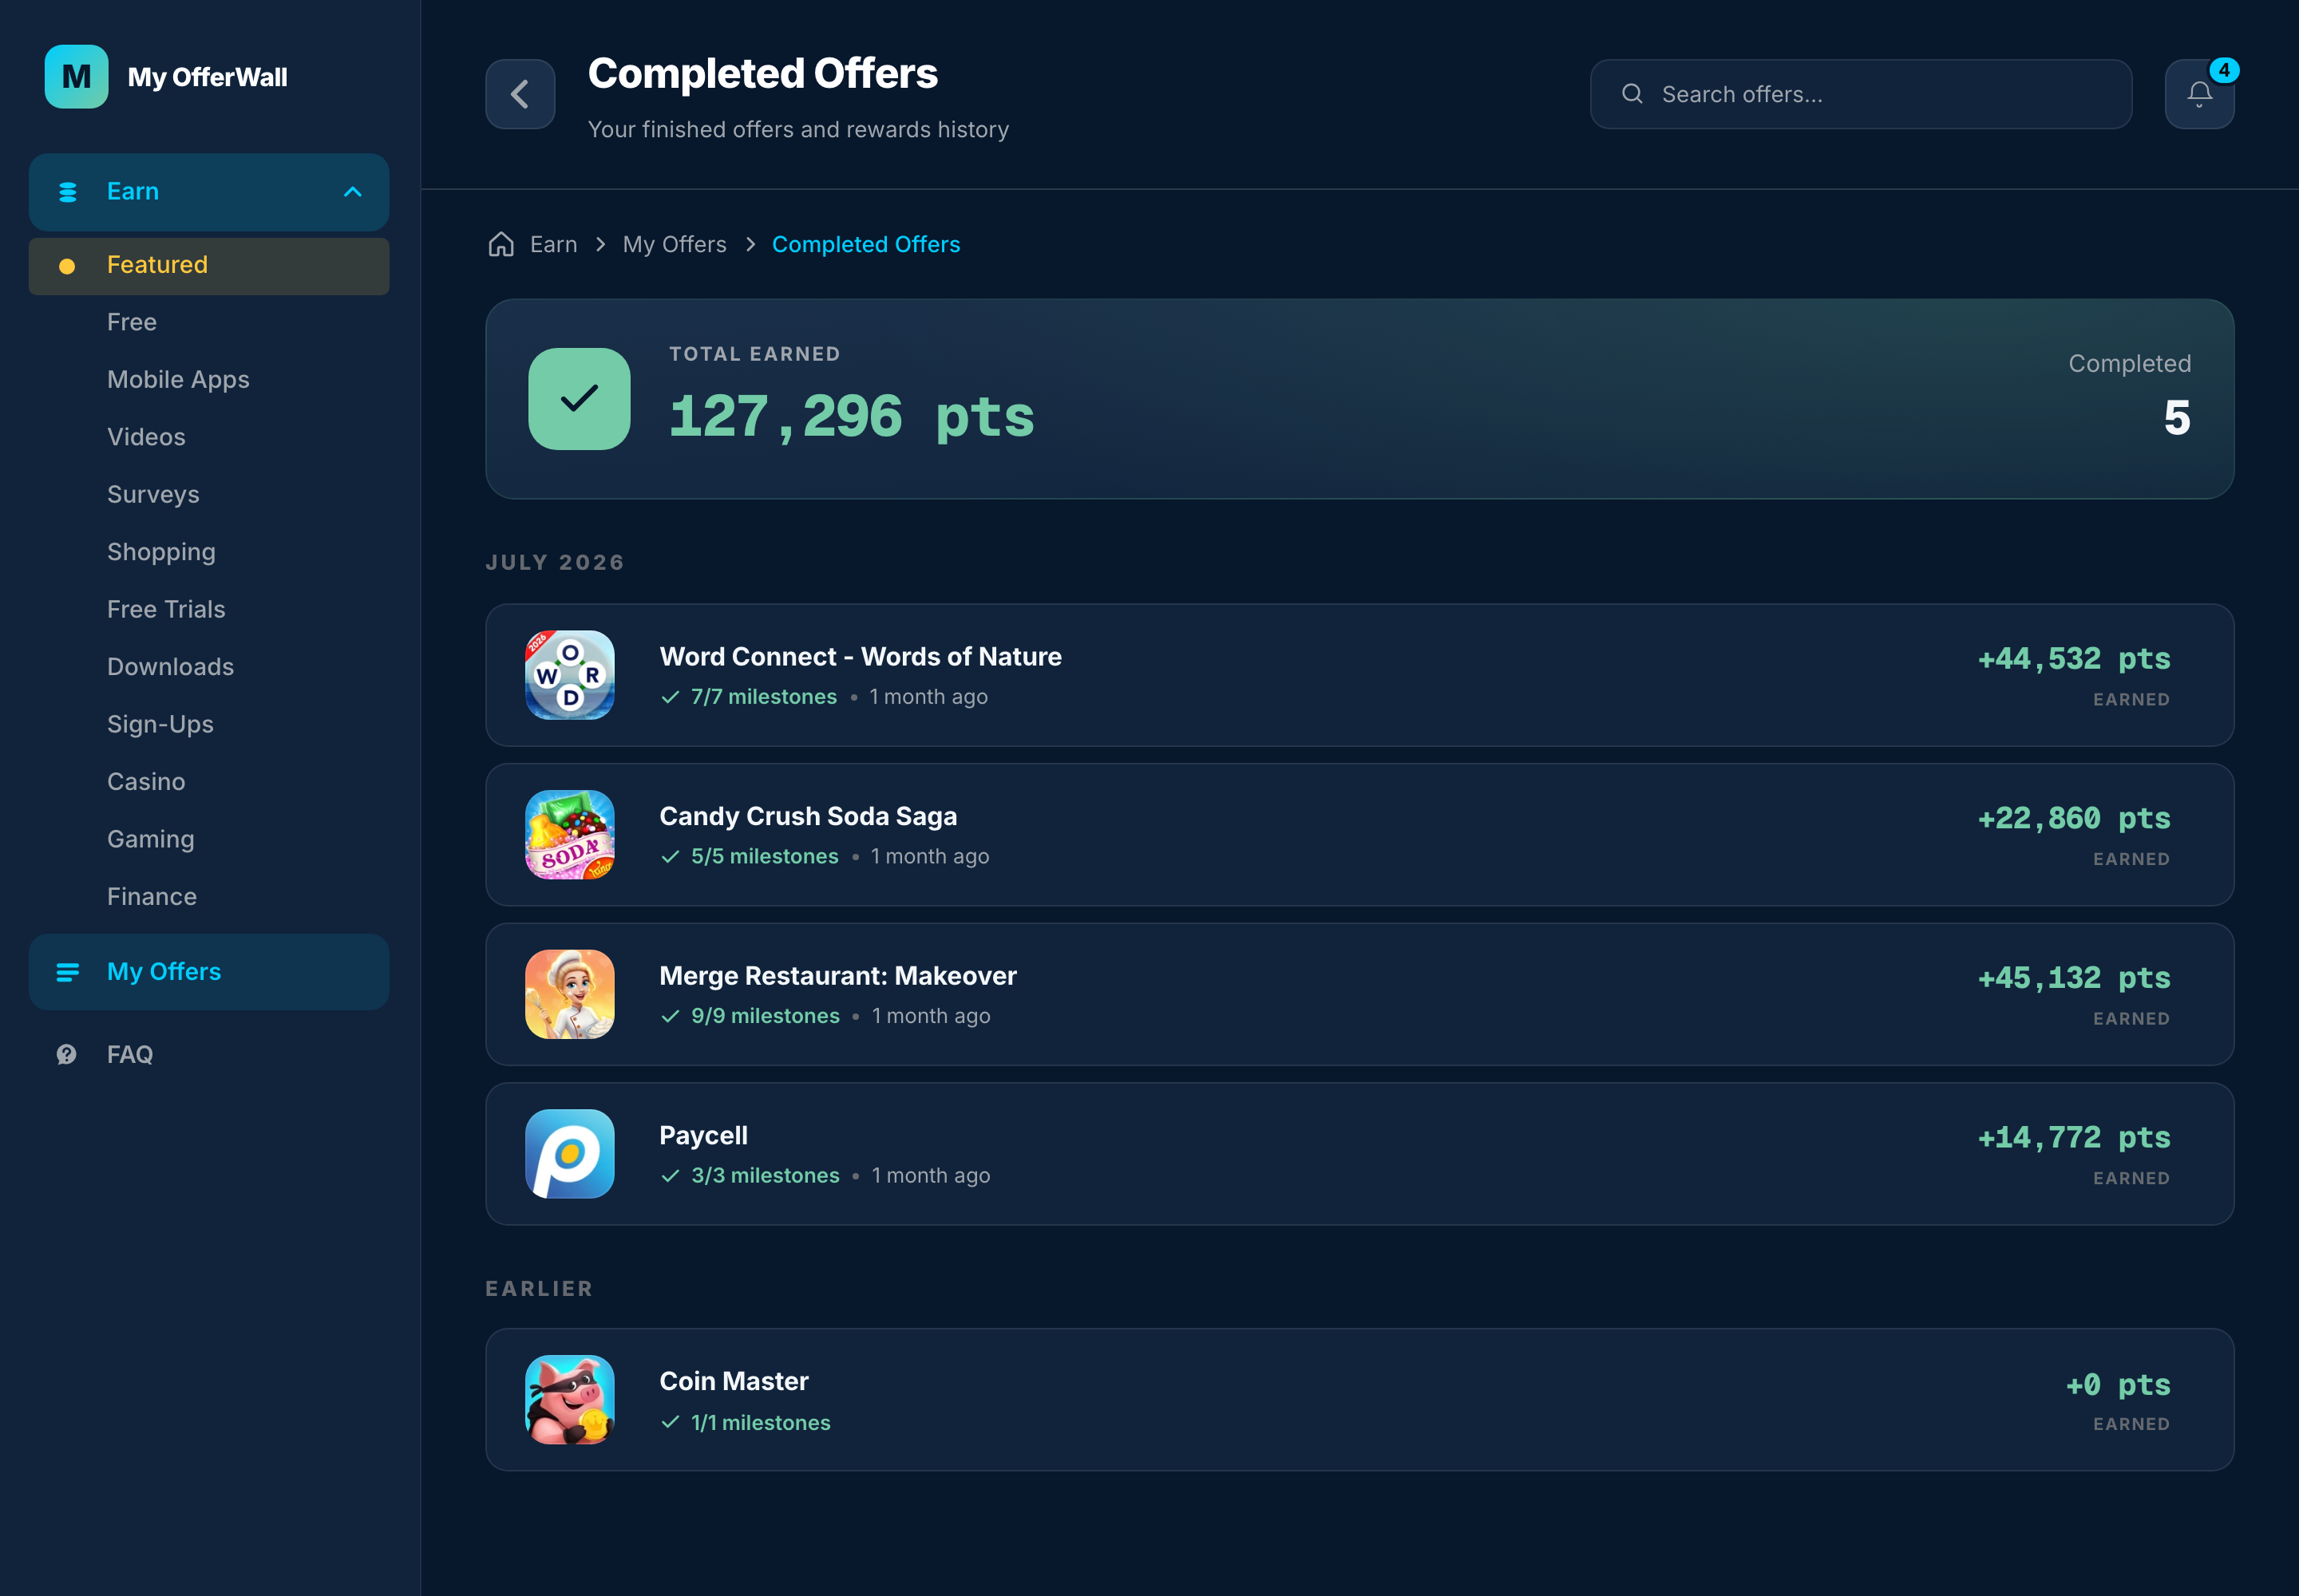
Task: Open the Coin Master offer title
Action: pos(734,1381)
